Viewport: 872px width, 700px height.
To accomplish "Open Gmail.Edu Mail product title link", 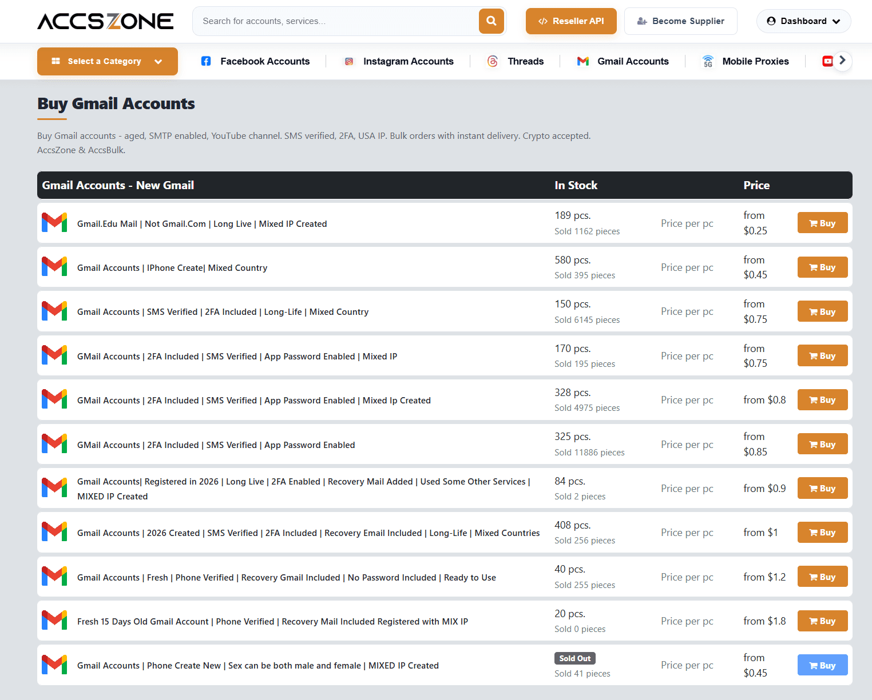I will [x=202, y=223].
